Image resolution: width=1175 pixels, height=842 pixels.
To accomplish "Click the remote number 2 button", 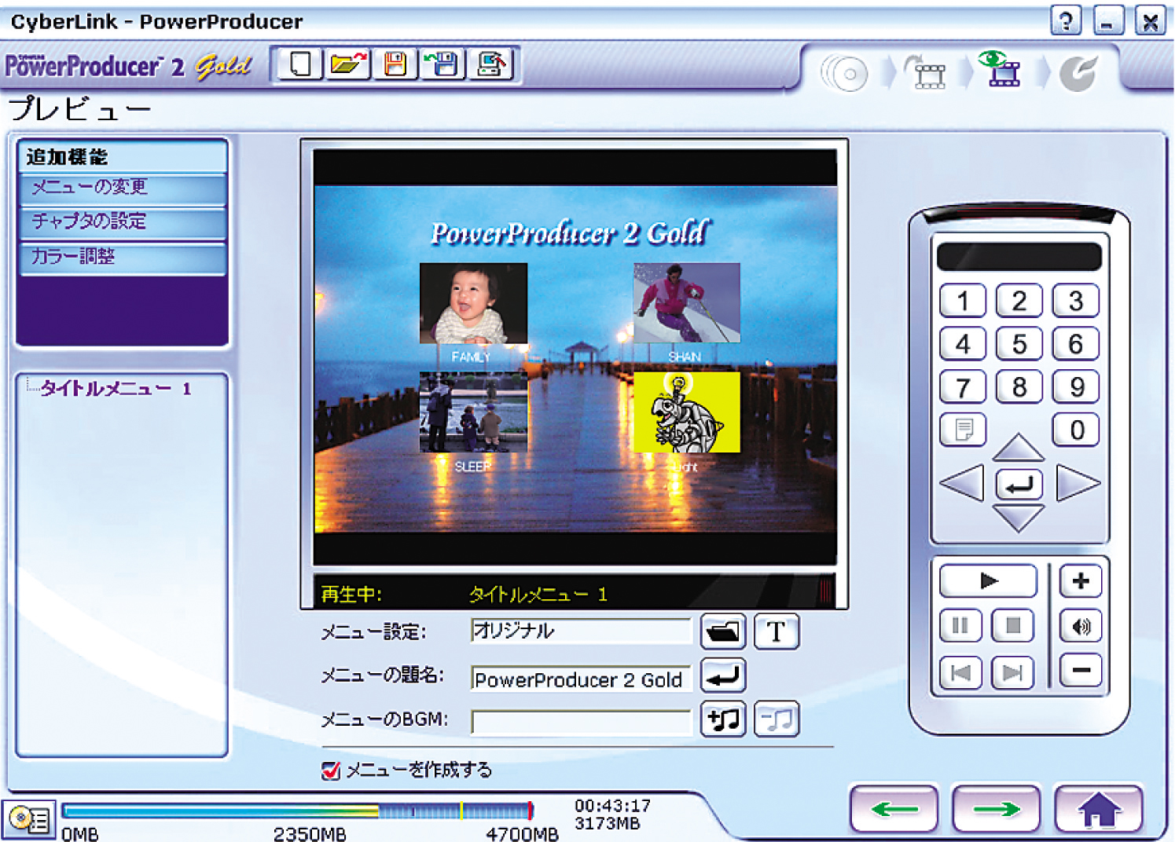I will coord(1019,301).
